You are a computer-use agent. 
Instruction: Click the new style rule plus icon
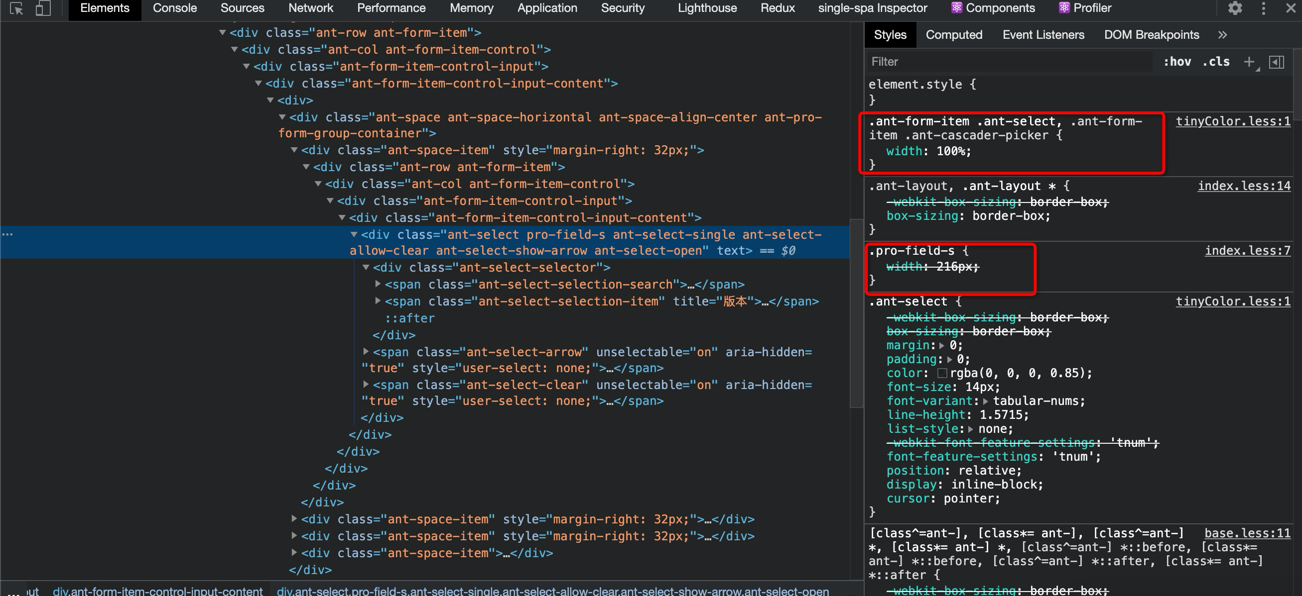1249,62
